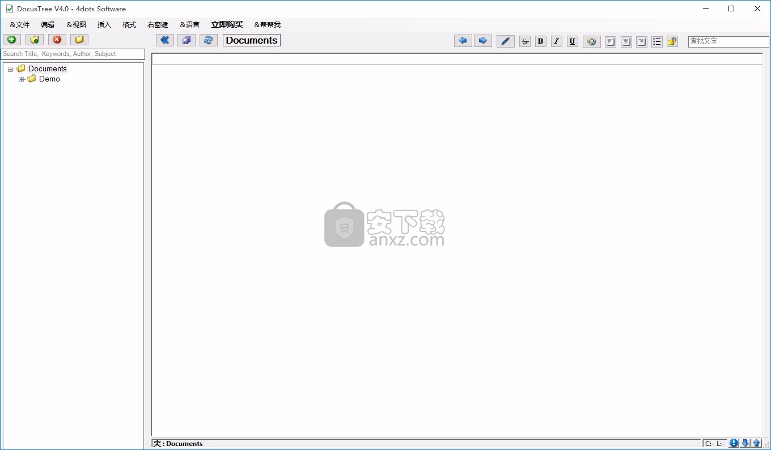Viewport: 771px width, 450px height.
Task: Open the 插入 menu
Action: point(104,25)
